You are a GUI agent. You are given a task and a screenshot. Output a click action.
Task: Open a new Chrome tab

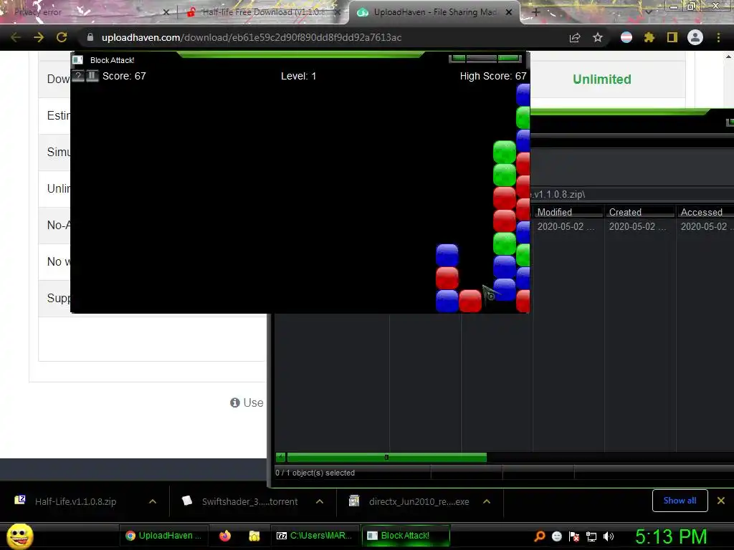(x=536, y=12)
